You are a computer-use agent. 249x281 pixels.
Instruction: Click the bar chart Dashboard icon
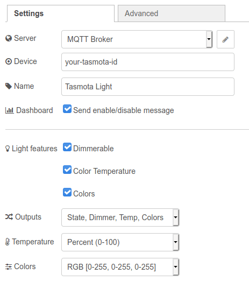pos(9,110)
